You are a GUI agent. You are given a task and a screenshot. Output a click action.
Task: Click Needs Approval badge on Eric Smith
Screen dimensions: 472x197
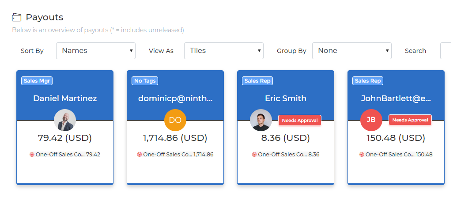tap(300, 120)
